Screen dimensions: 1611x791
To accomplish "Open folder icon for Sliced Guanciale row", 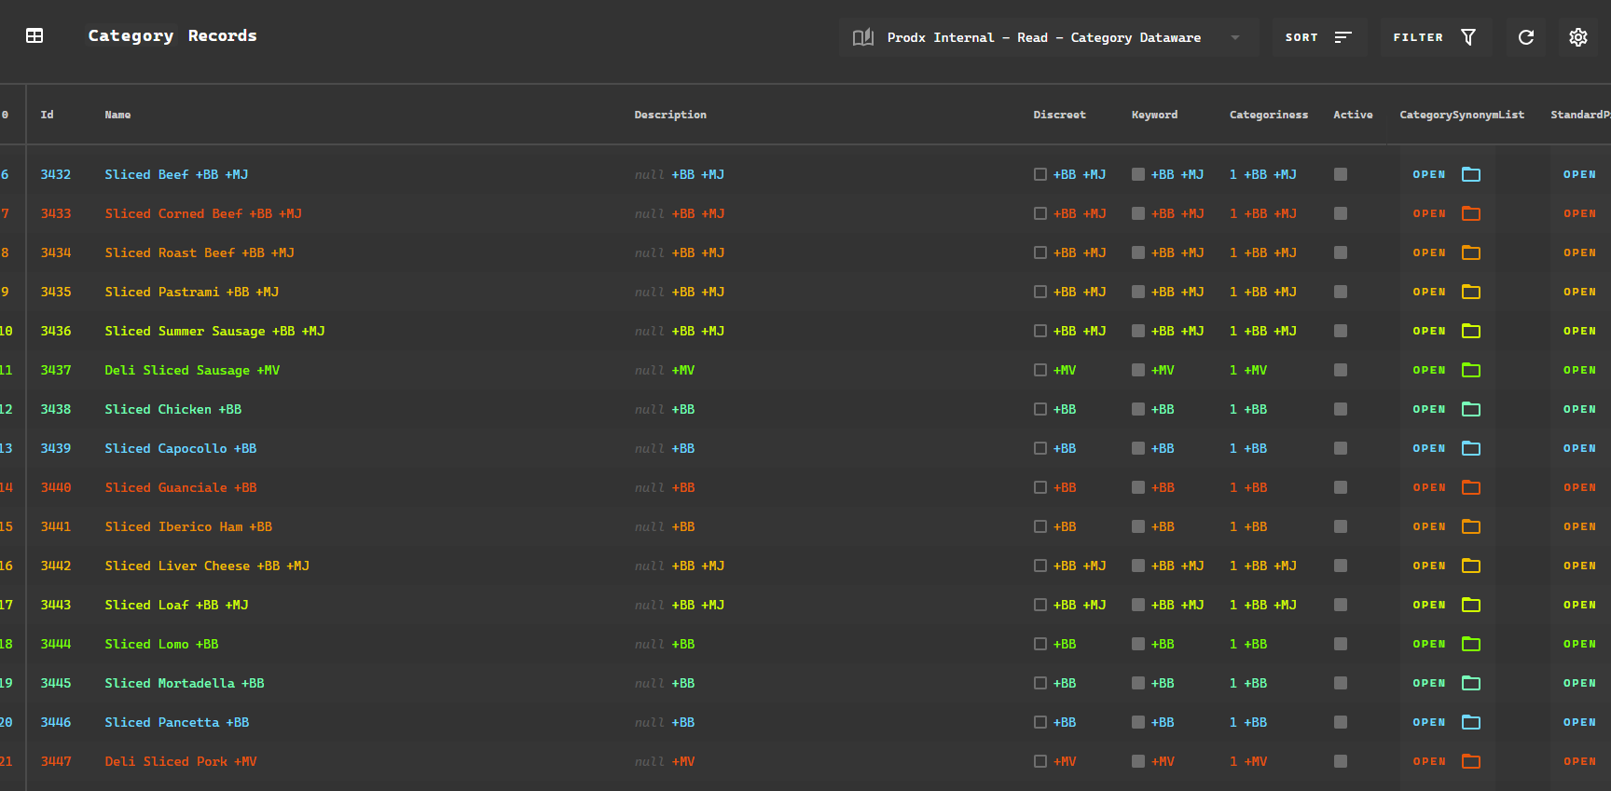I will click(1471, 487).
